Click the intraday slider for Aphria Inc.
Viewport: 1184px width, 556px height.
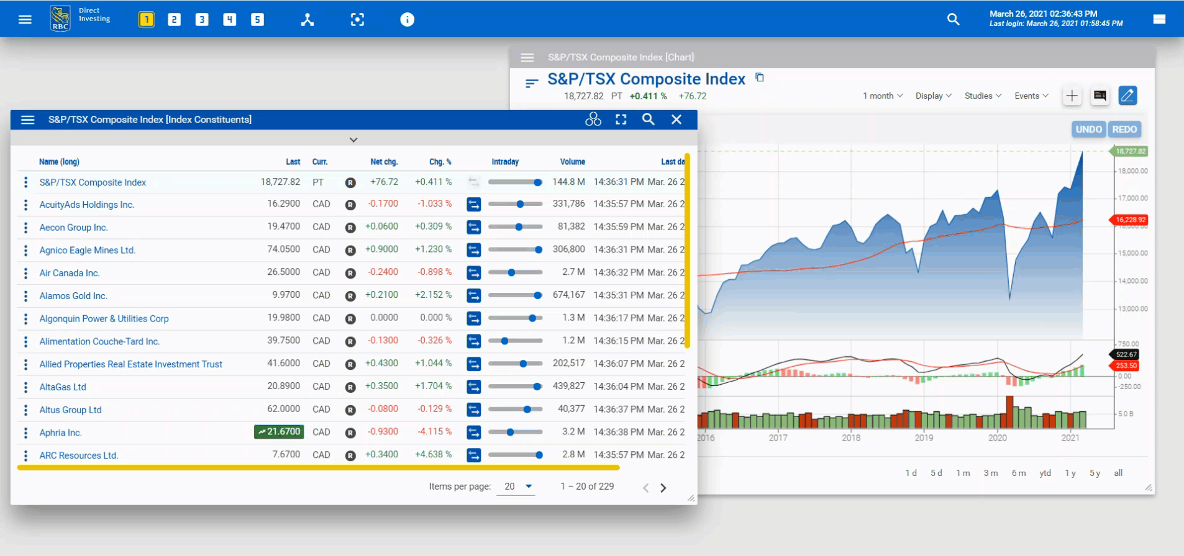515,432
